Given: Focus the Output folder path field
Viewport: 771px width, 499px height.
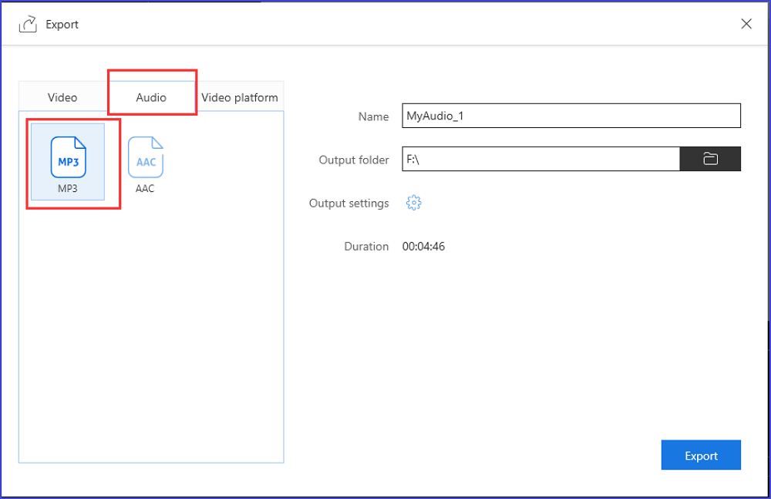Looking at the screenshot, I should [540, 159].
